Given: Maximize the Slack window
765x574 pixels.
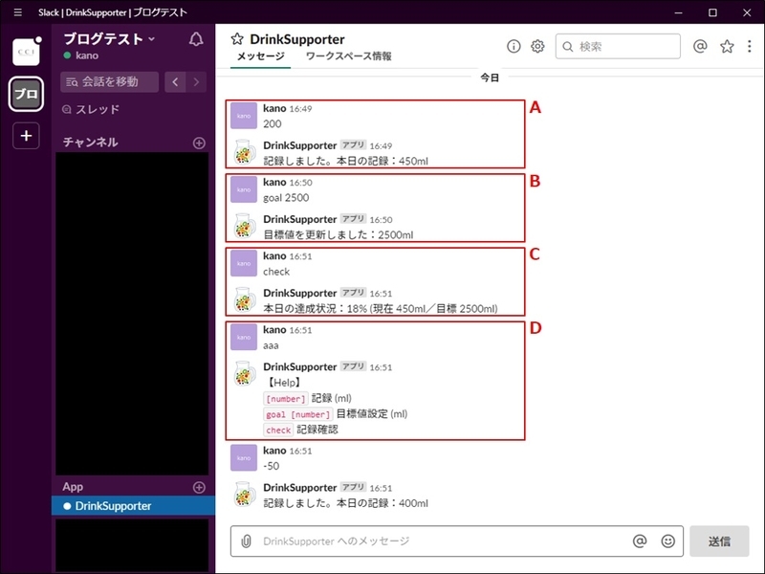Looking at the screenshot, I should click(x=712, y=12).
